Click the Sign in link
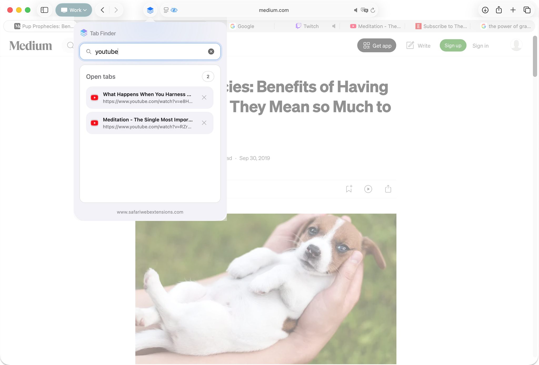This screenshot has height=365, width=539. click(480, 46)
